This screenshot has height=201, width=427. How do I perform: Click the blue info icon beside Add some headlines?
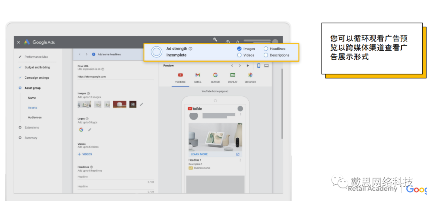coord(94,54)
